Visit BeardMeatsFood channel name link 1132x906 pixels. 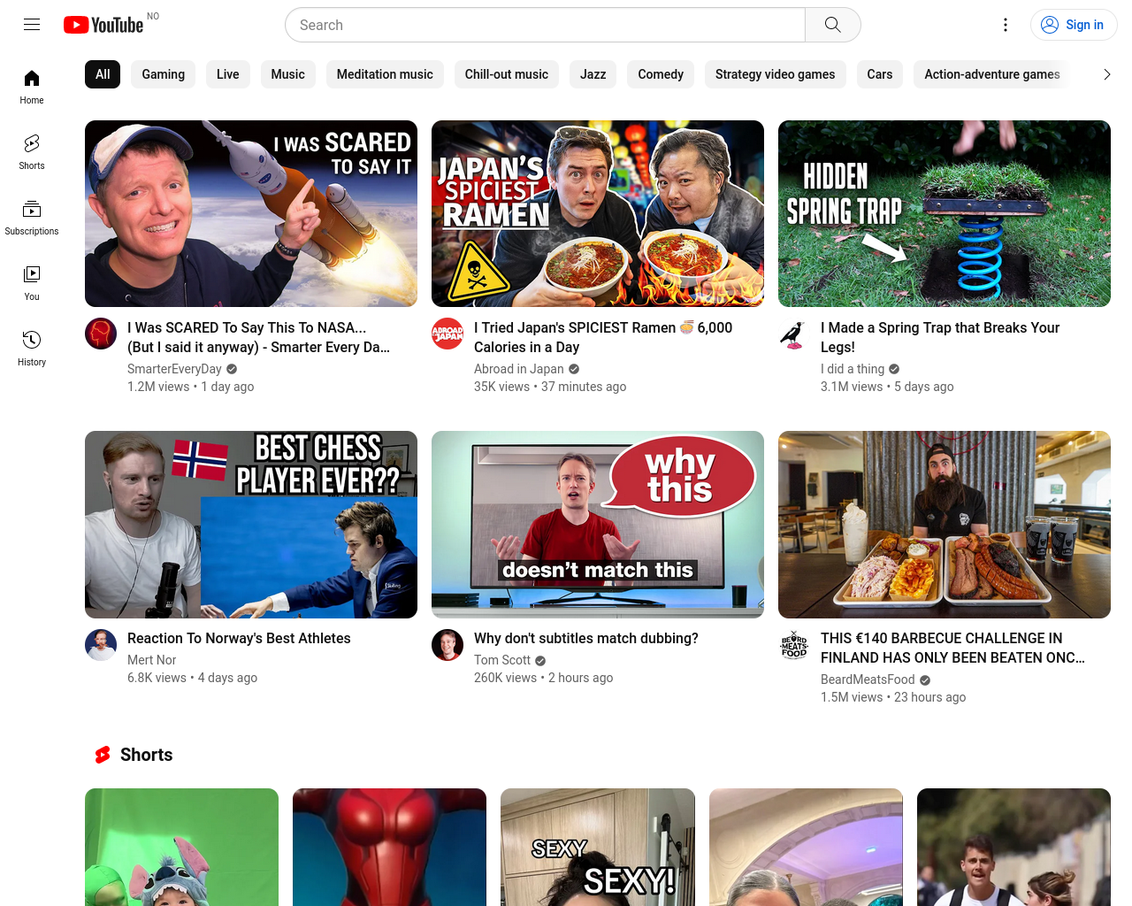(868, 679)
